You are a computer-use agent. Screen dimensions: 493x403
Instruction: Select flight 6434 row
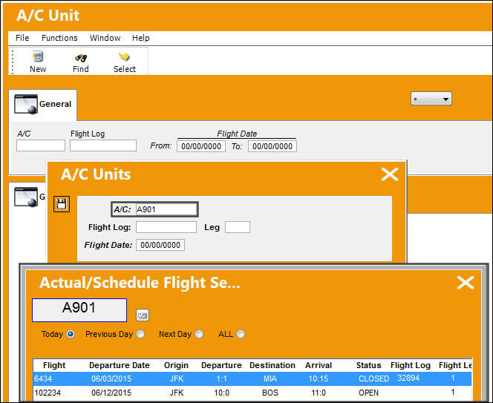pos(252,379)
